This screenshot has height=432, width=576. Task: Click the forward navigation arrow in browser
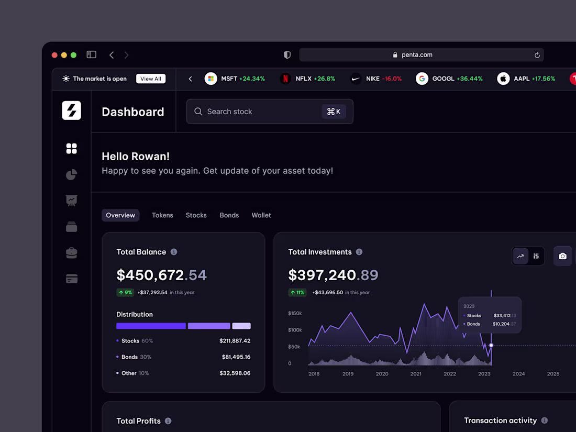(126, 54)
